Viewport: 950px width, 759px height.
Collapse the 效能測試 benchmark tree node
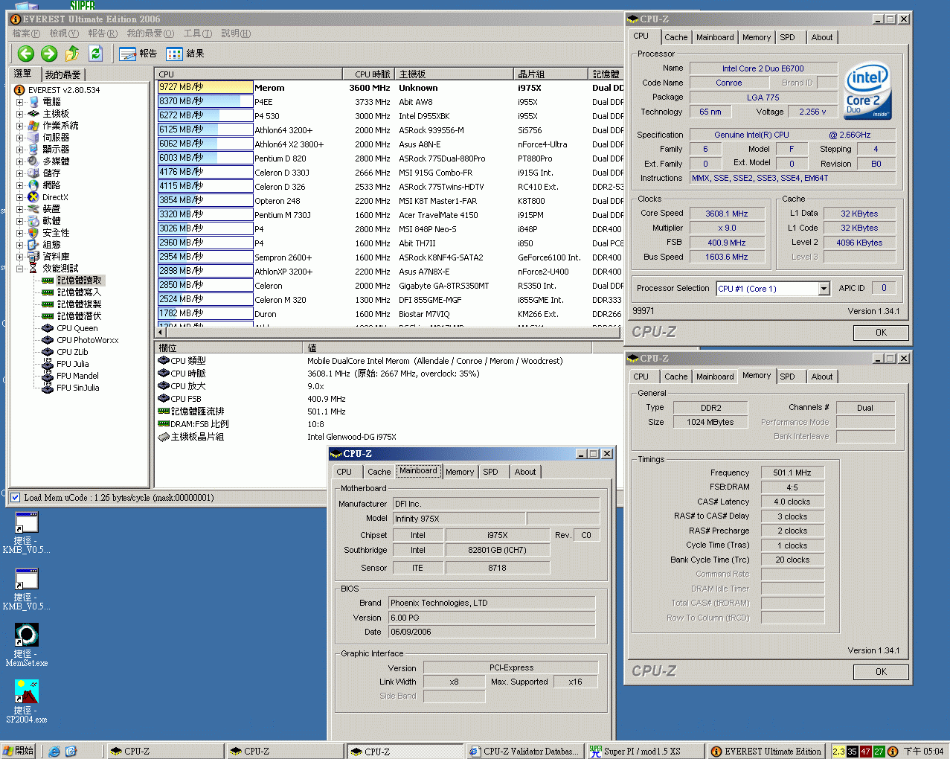coord(19,269)
